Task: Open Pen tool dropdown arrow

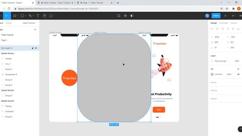Action: click(x=33, y=16)
